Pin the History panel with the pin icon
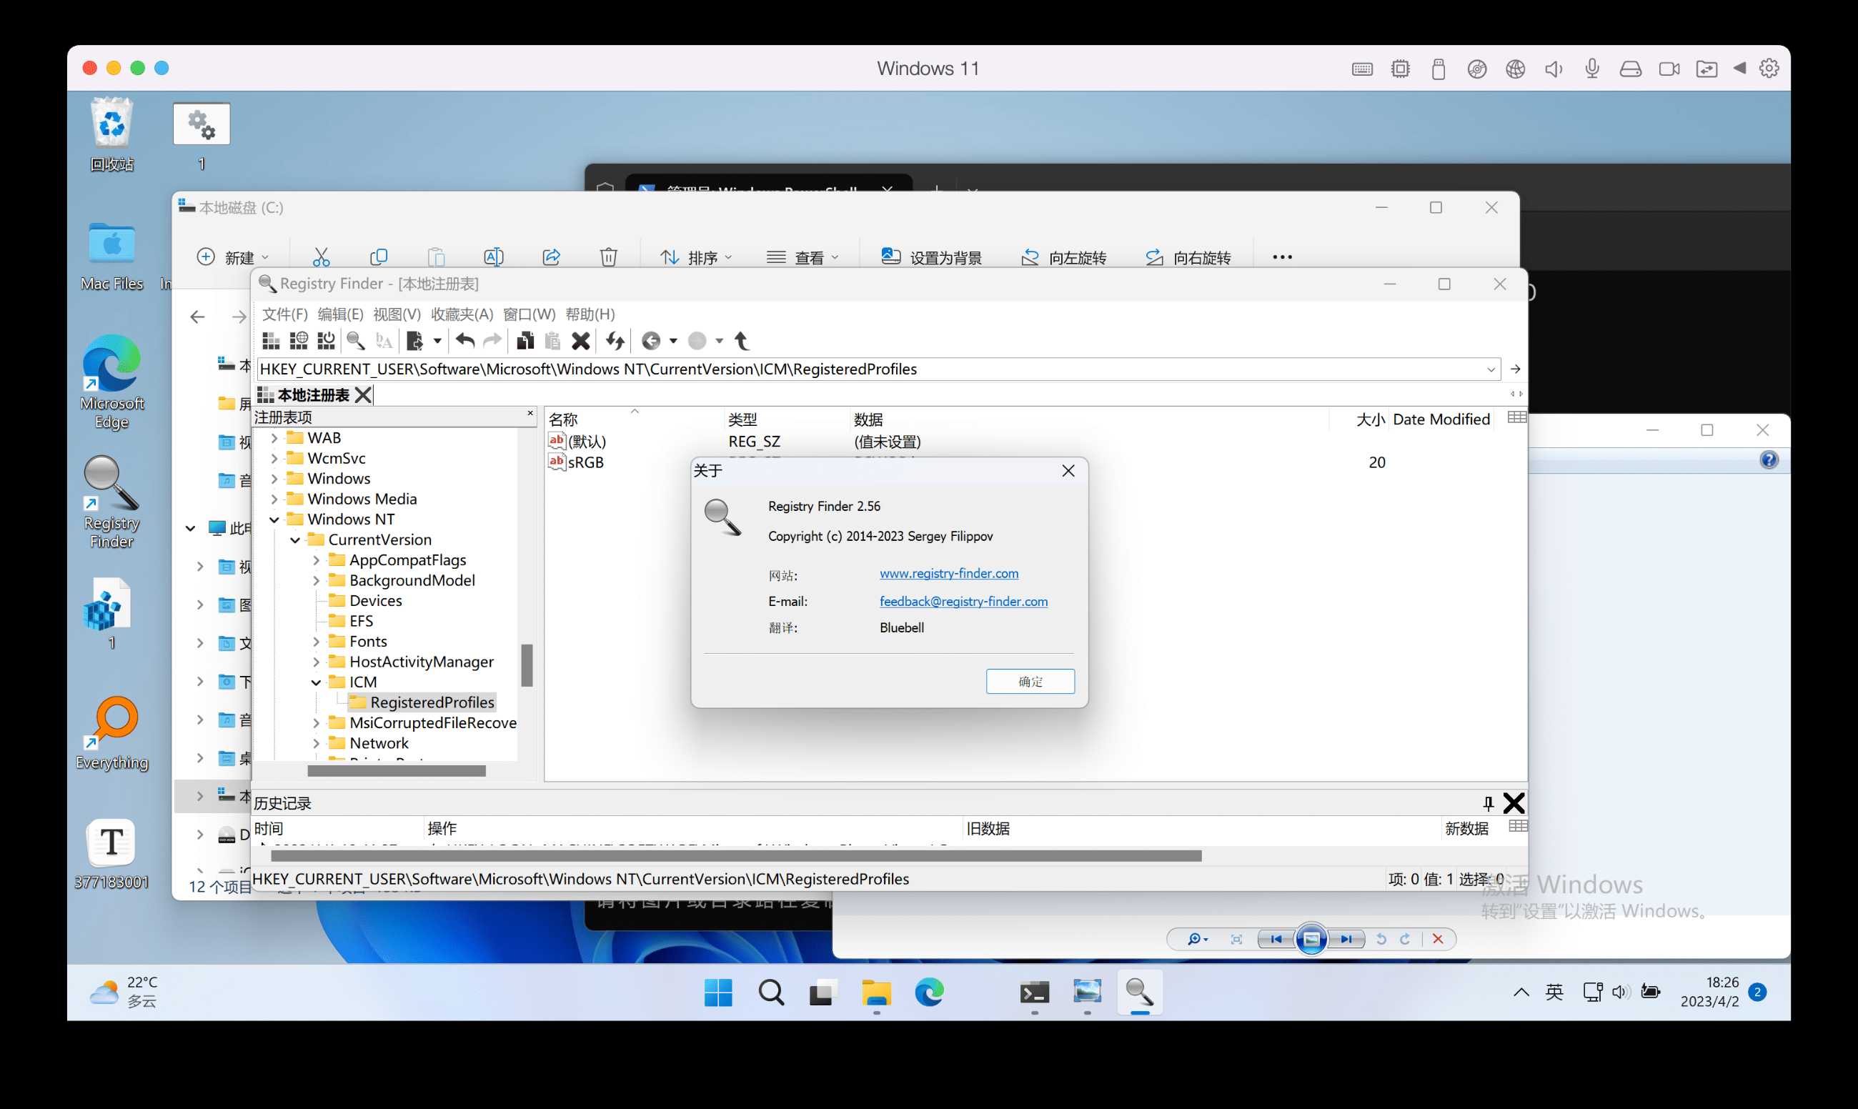 (1488, 803)
